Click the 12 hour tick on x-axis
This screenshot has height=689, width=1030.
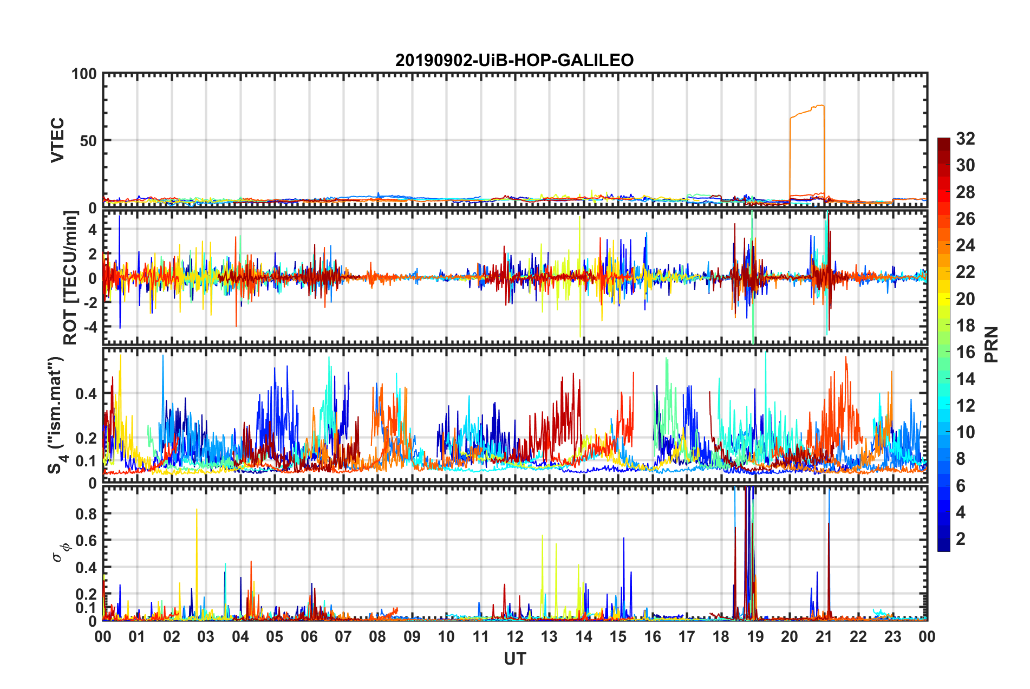[515, 636]
